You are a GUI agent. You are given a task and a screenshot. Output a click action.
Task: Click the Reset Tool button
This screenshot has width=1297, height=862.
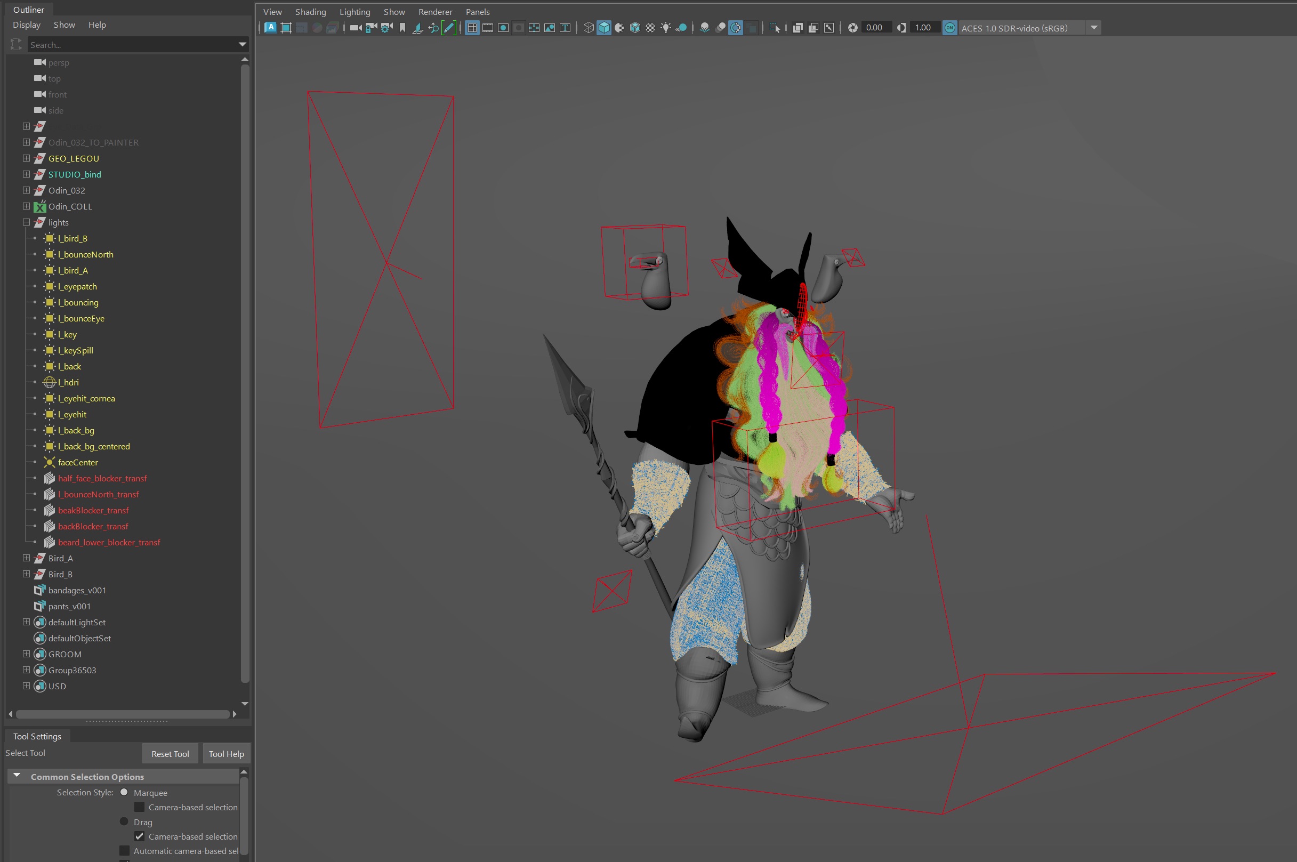coord(171,754)
